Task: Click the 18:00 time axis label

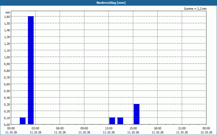Action: point(158,129)
